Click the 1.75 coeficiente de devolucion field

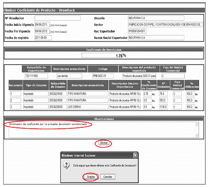(x=103, y=56)
